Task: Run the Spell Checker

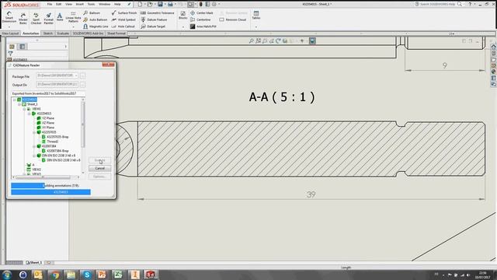Action: coord(36,19)
